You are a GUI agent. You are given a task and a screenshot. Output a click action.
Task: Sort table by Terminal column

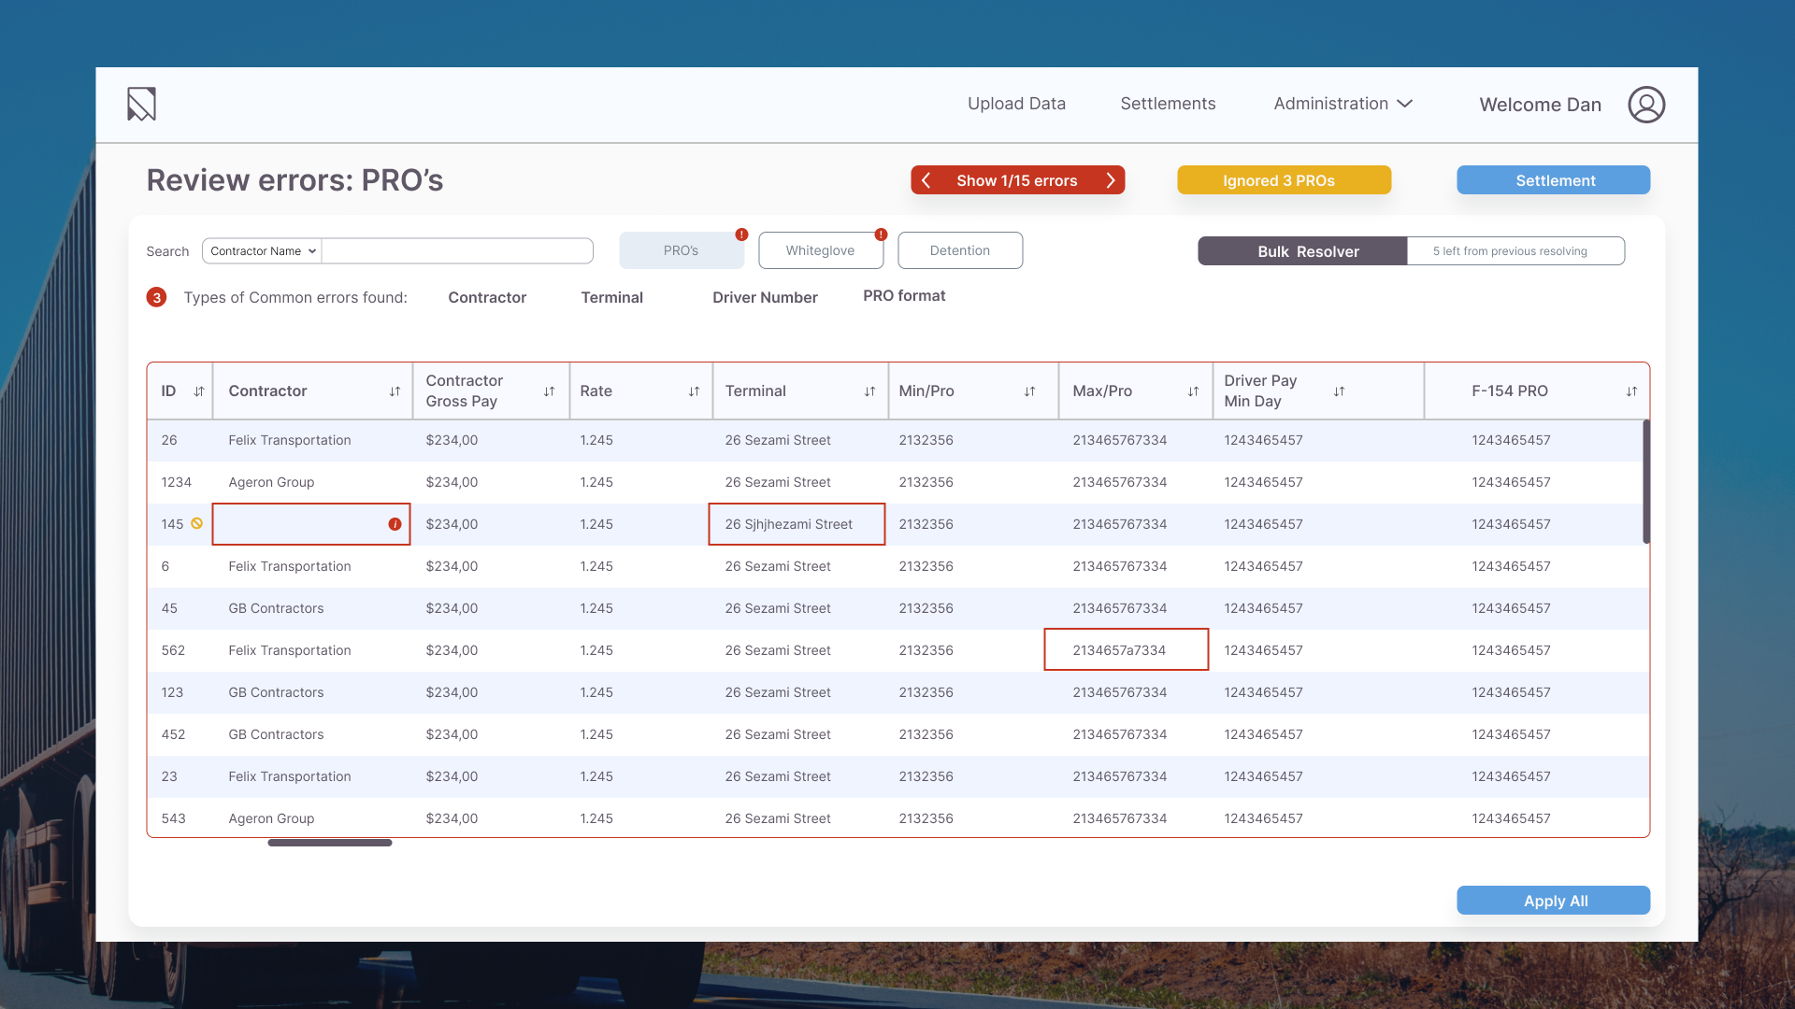tap(869, 391)
